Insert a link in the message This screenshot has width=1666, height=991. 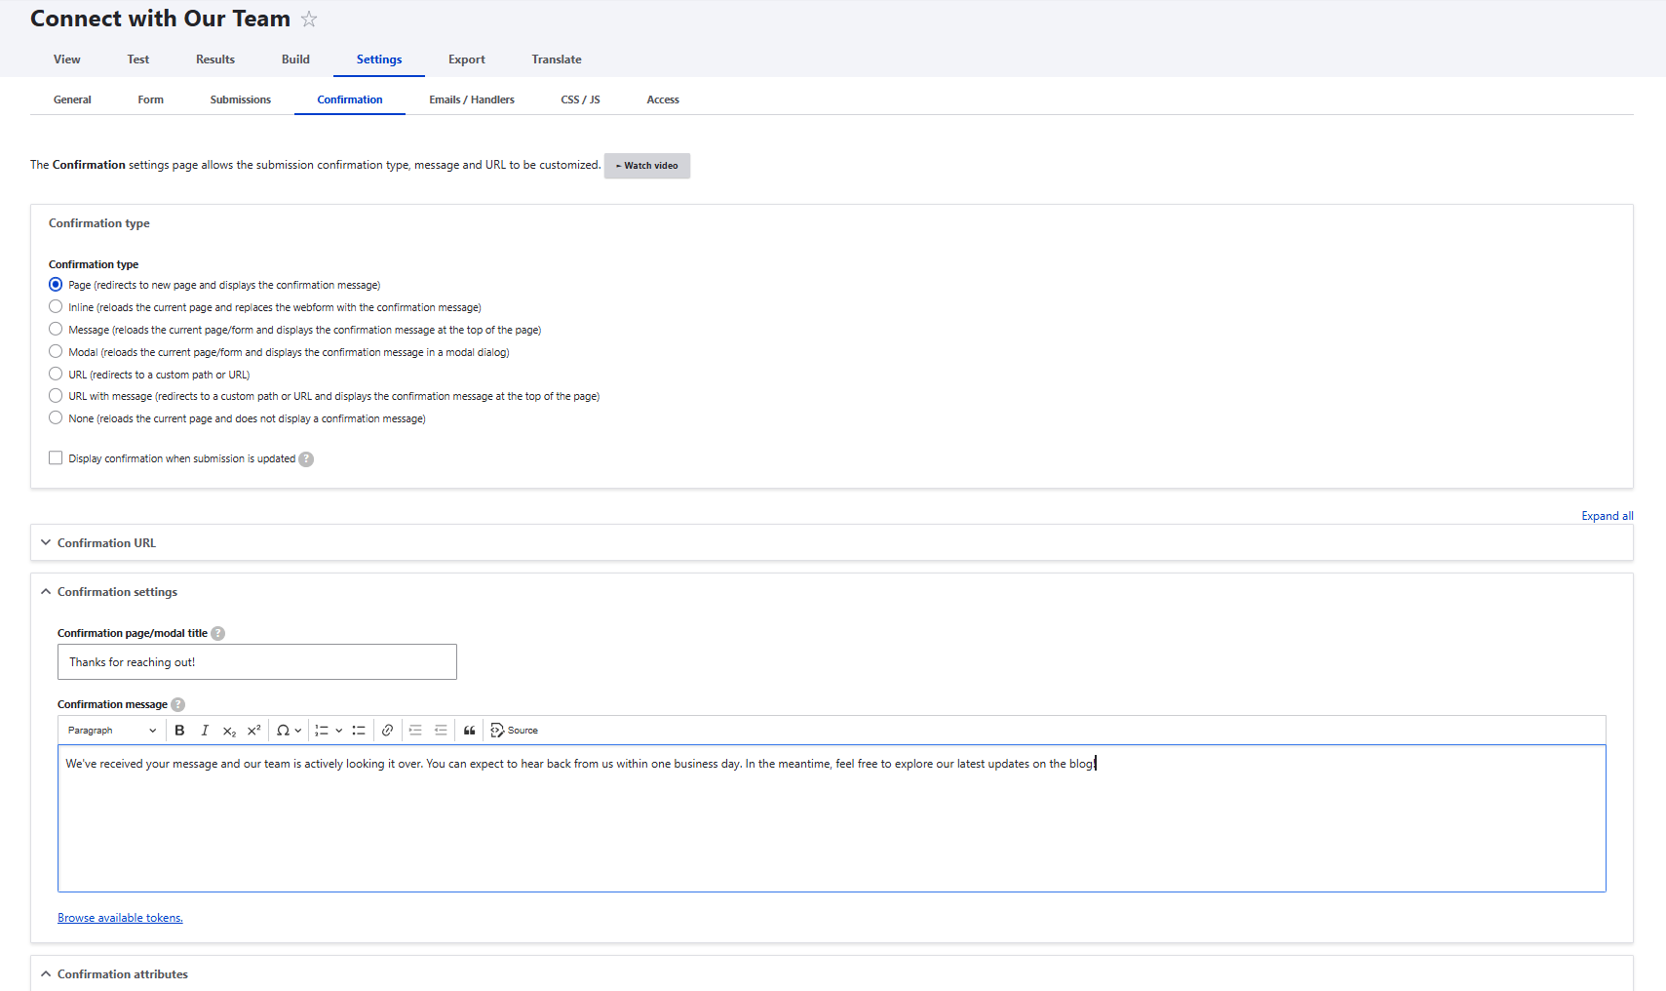387,730
